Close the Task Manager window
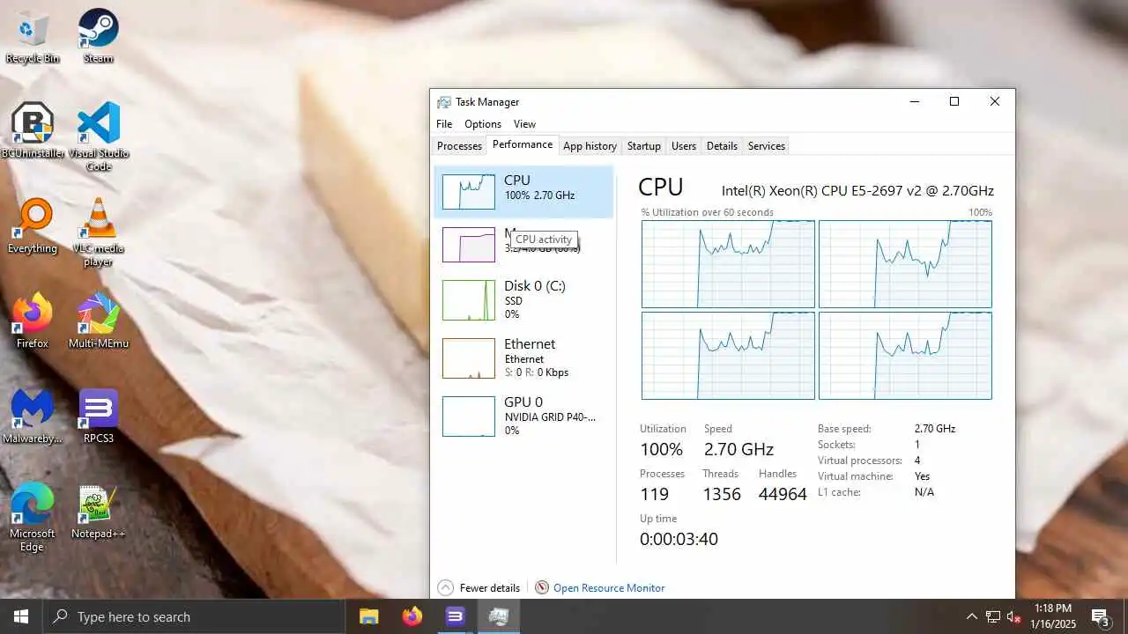Viewport: 1128px width, 634px height. point(994,101)
